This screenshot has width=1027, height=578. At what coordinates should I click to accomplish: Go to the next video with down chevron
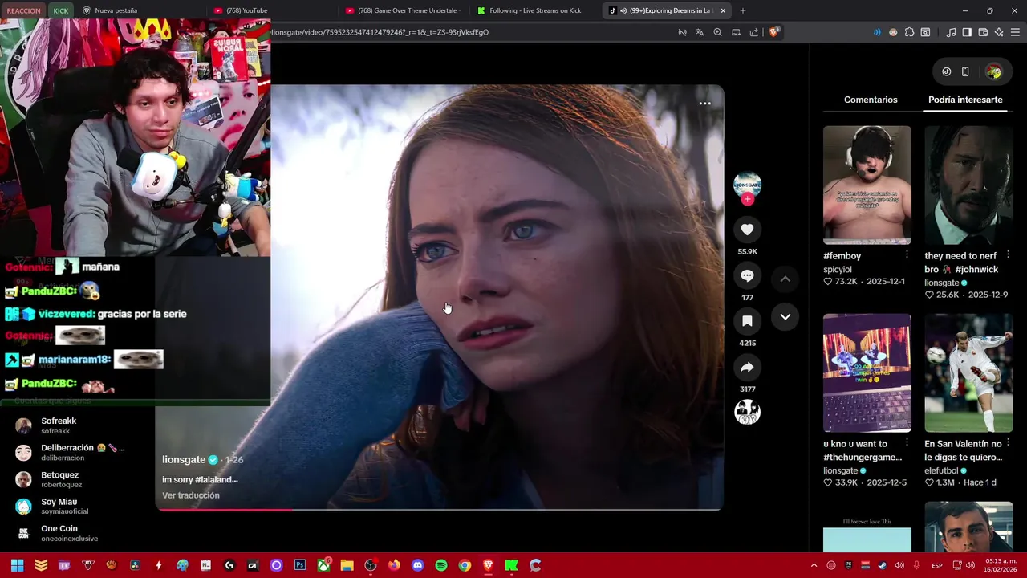point(785,316)
